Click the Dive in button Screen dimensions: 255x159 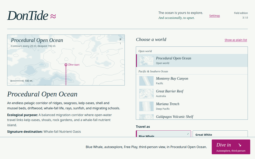tap(231, 147)
